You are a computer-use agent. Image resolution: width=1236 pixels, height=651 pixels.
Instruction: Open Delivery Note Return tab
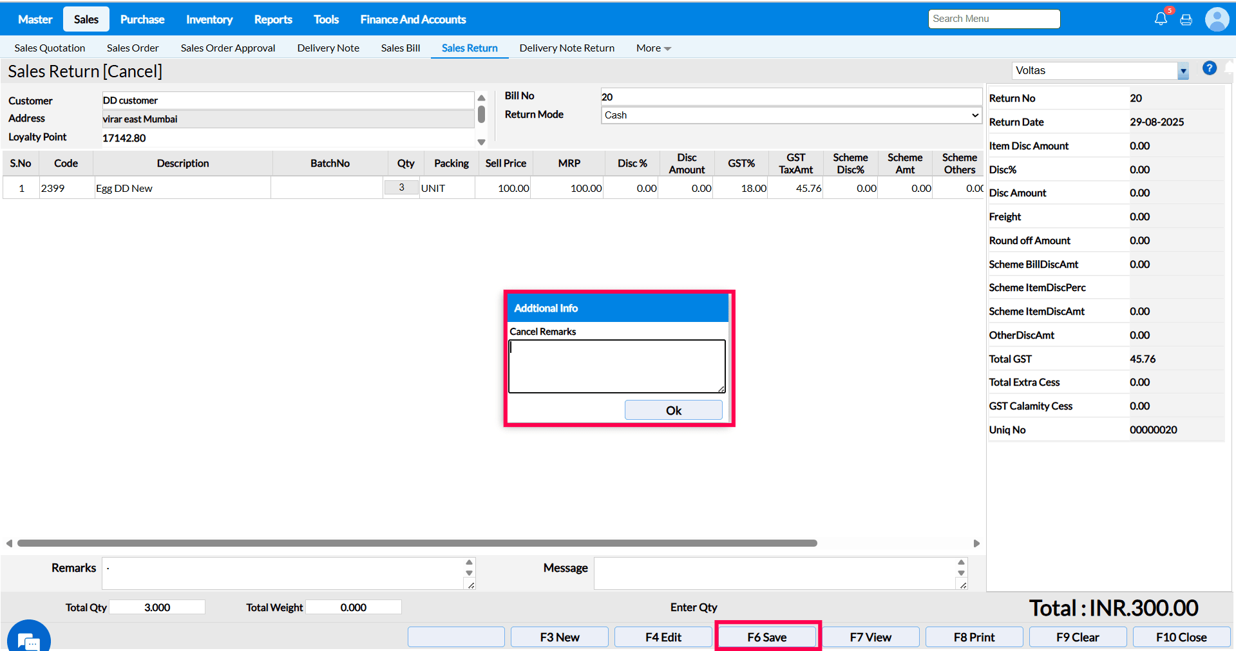(x=567, y=48)
